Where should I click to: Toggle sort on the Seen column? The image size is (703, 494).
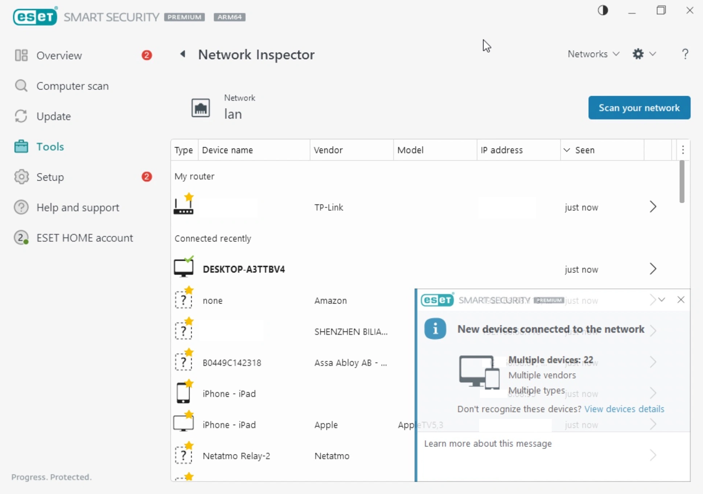tap(602, 150)
